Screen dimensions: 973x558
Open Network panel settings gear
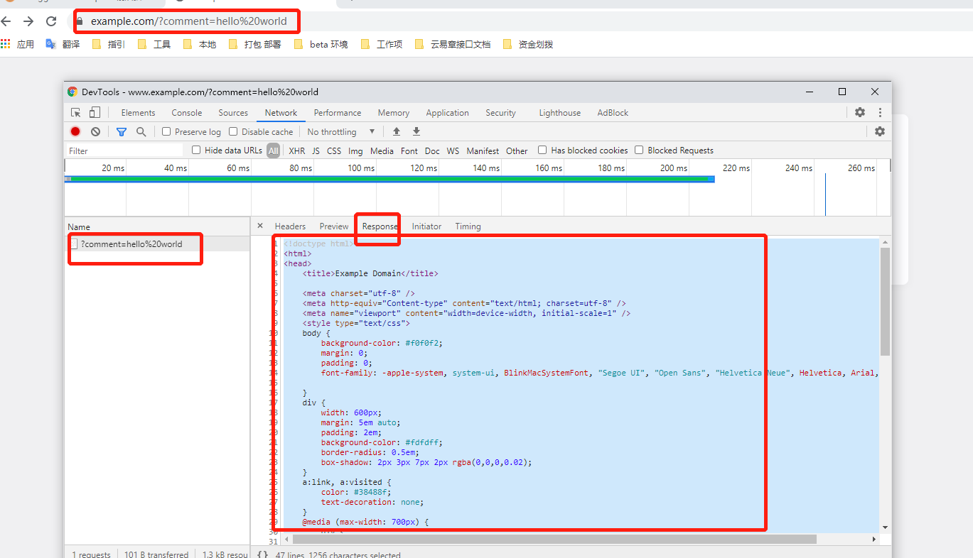coord(880,131)
